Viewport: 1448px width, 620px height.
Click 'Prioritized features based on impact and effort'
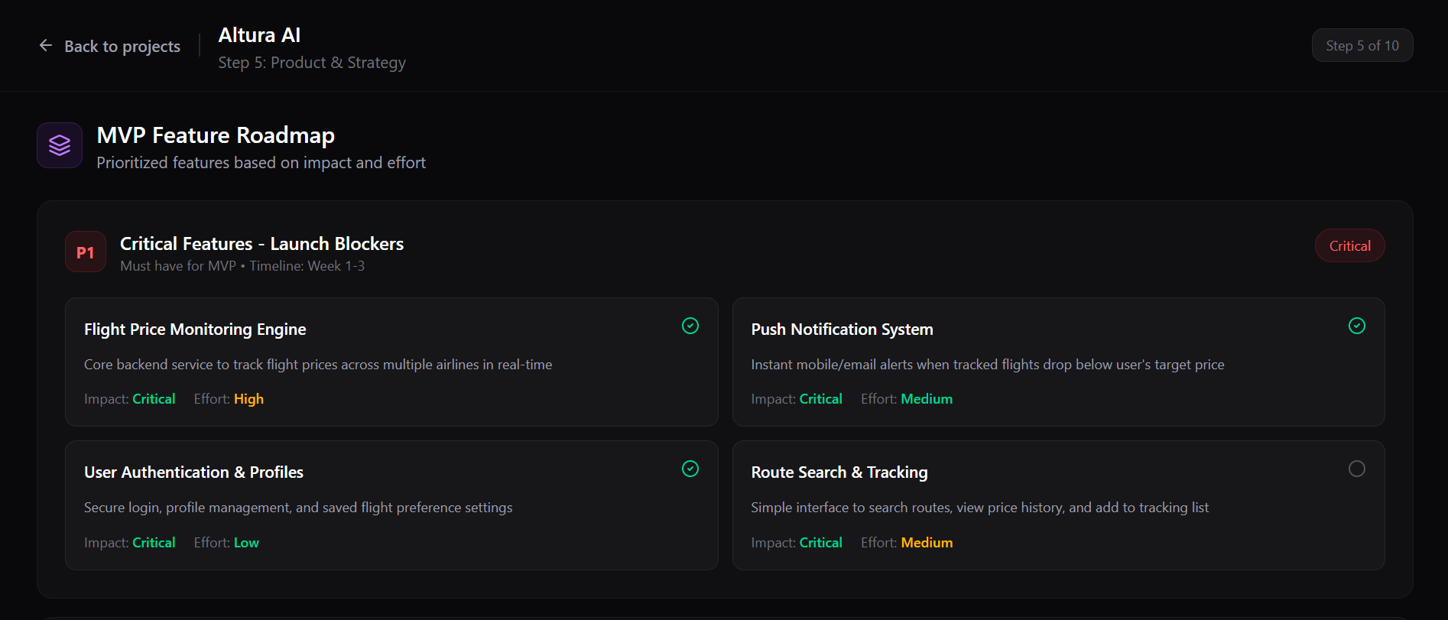(261, 163)
